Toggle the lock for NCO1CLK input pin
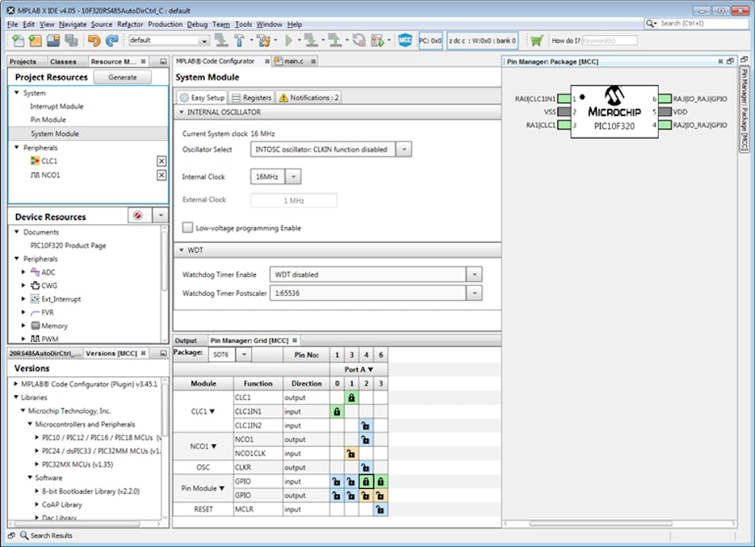755x547 pixels. pyautogui.click(x=350, y=453)
